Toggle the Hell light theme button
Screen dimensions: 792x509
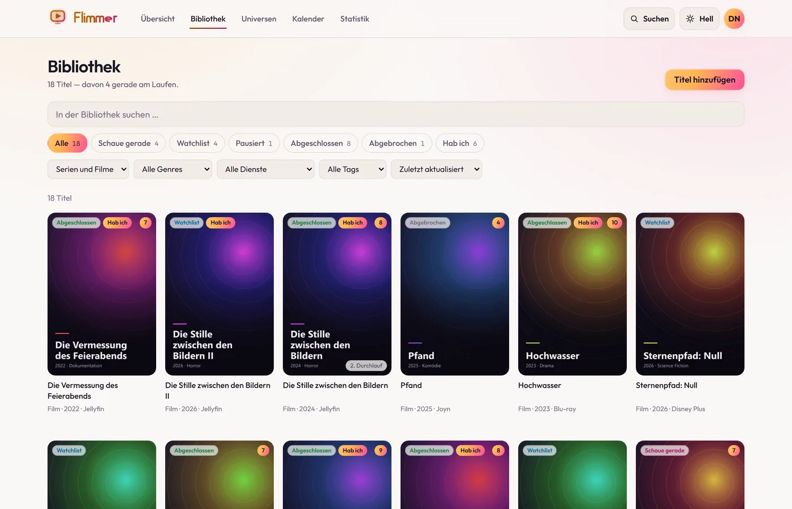[699, 19]
